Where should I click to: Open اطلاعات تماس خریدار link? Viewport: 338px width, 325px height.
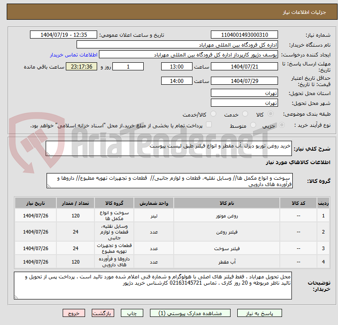click(x=74, y=55)
